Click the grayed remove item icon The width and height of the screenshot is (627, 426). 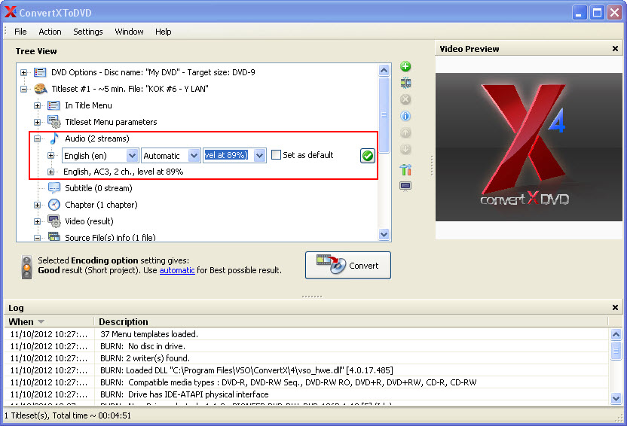[405, 99]
